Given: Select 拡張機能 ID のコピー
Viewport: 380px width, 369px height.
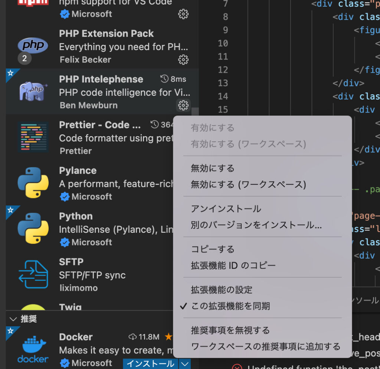Looking at the screenshot, I should [233, 265].
